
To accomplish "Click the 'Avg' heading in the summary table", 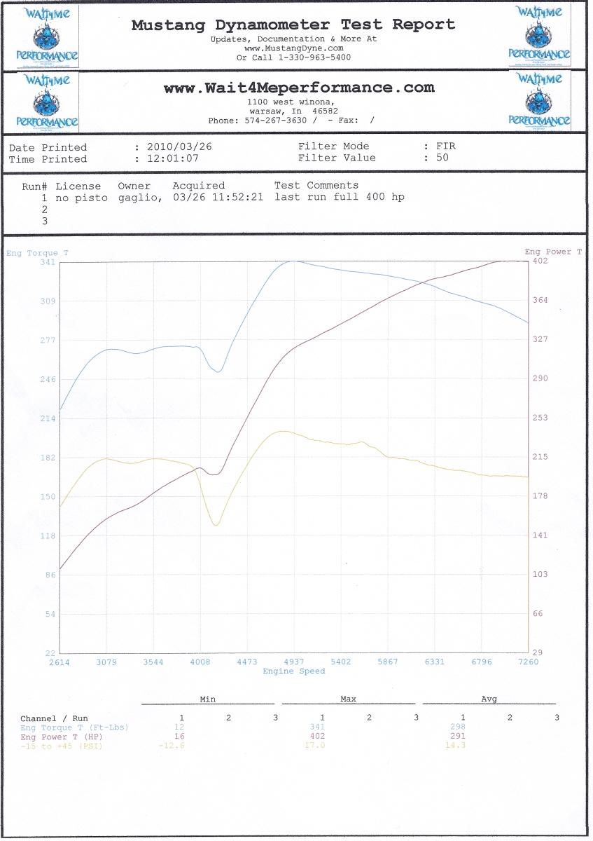I will click(x=489, y=699).
